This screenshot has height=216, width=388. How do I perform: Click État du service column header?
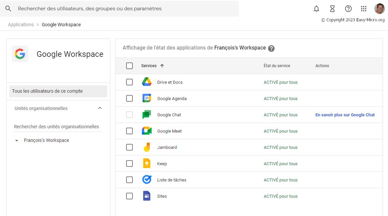277,66
